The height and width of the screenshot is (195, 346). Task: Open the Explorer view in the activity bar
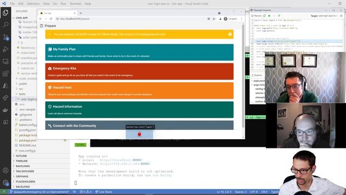coord(5,12)
